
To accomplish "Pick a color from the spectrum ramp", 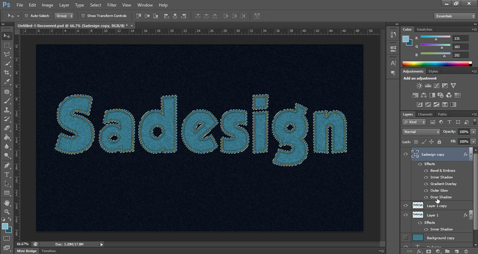I will tap(437, 64).
